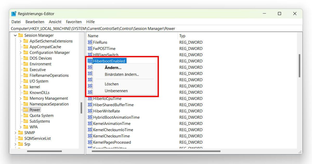Open the Favoriten menu
The image size is (312, 164).
pos(74,22)
